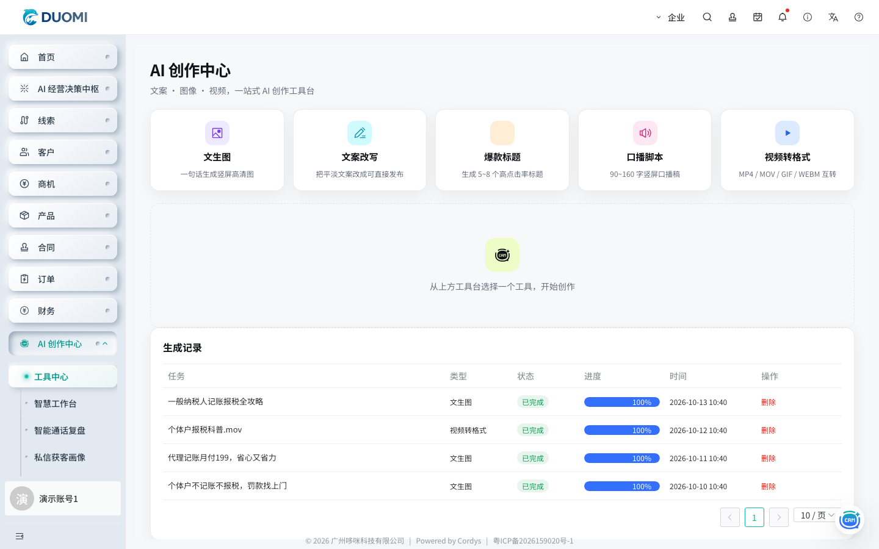Click page 1 pagination button
Image resolution: width=879 pixels, height=549 pixels.
[754, 517]
